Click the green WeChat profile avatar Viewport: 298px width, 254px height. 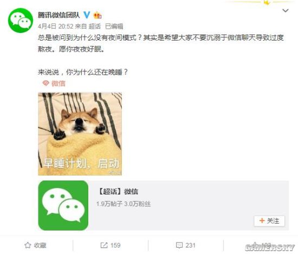21,21
